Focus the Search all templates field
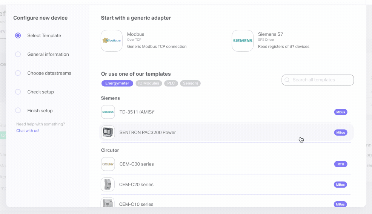The width and height of the screenshot is (372, 214). pos(318,80)
